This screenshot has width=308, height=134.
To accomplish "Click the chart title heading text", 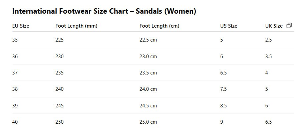I will point(104,11).
